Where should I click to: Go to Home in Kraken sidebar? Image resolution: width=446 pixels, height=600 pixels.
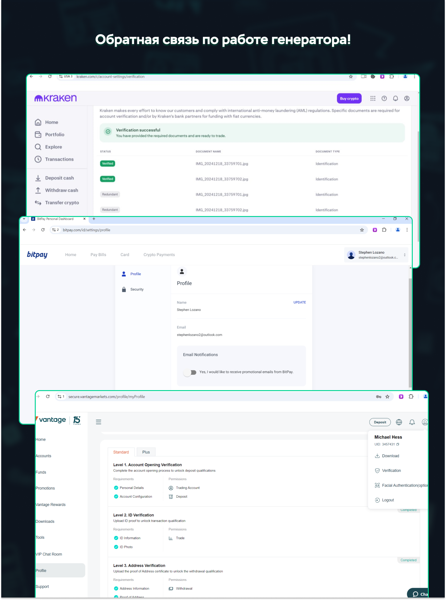pyautogui.click(x=47, y=122)
